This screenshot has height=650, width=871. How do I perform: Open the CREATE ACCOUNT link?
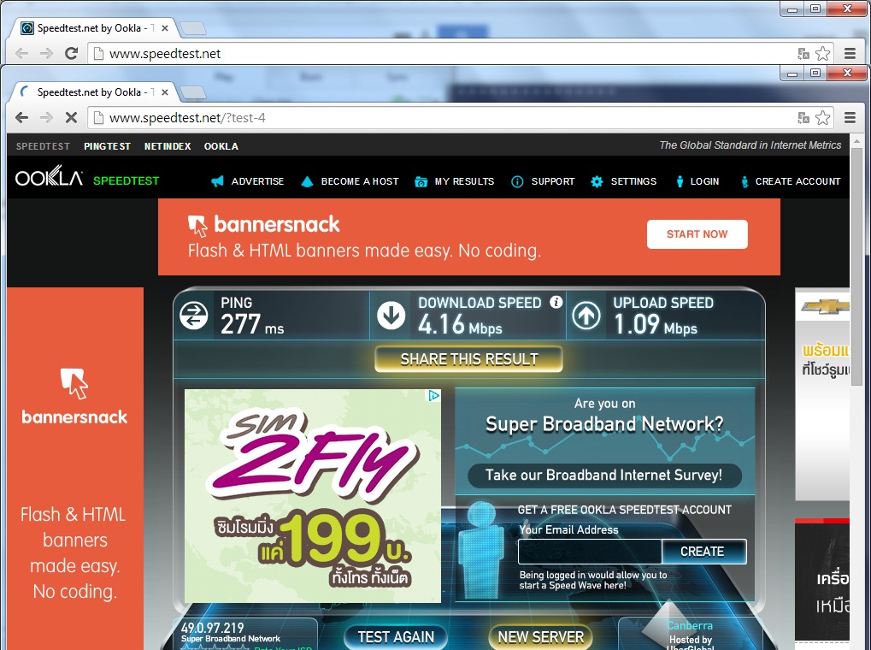(x=797, y=181)
